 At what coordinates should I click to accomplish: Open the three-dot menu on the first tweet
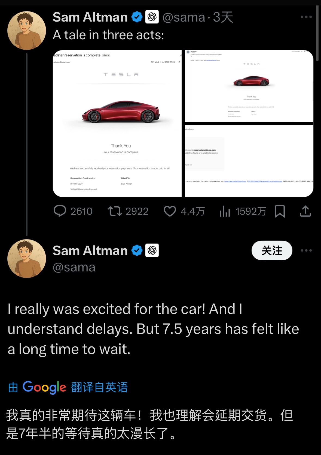pyautogui.click(x=306, y=17)
